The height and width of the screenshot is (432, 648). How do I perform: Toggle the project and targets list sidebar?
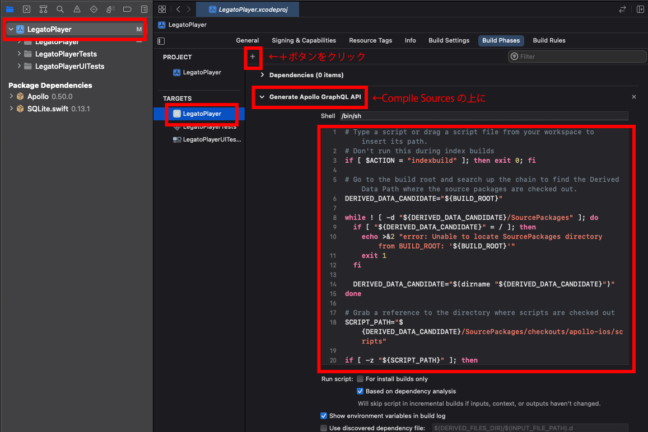click(x=161, y=41)
